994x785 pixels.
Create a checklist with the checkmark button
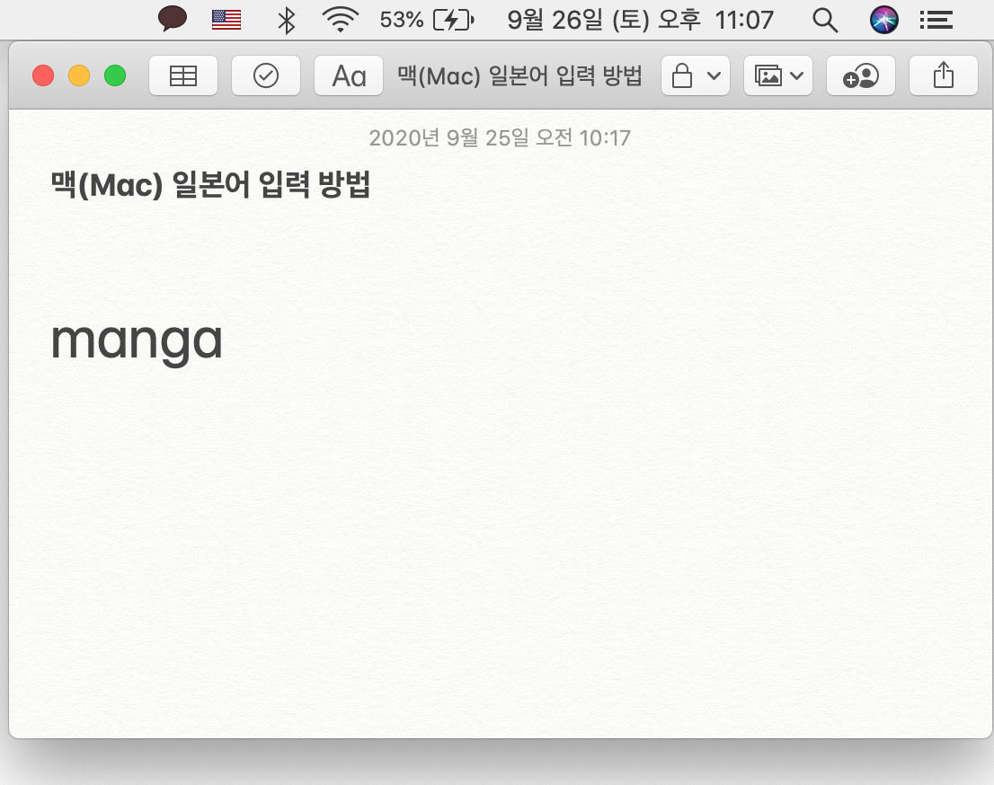[x=266, y=76]
